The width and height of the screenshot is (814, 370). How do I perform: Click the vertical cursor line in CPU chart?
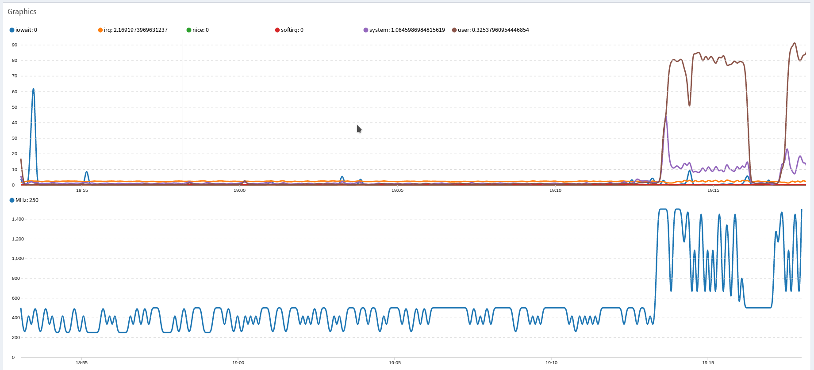pyautogui.click(x=183, y=111)
